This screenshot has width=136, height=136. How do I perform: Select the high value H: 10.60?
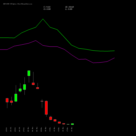pos(69,7)
